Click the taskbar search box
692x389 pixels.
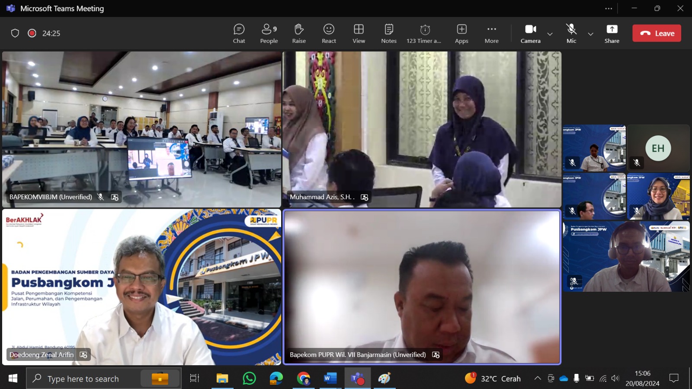(x=104, y=379)
